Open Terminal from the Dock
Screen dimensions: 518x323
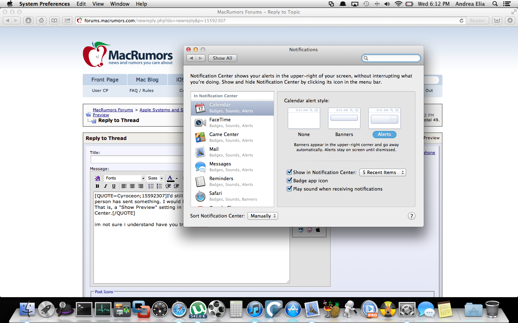coord(84,309)
